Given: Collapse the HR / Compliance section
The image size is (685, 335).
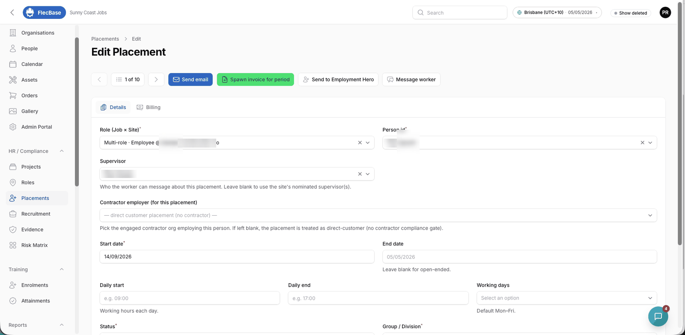Looking at the screenshot, I should pos(62,151).
